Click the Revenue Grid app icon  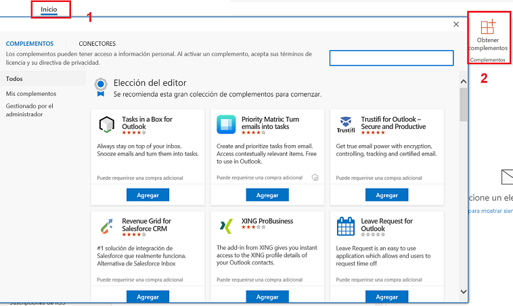(x=107, y=226)
